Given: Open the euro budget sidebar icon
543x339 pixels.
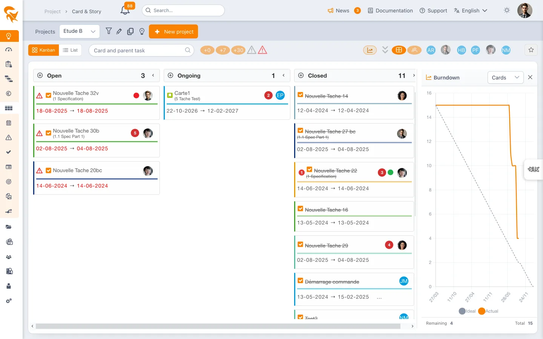Looking at the screenshot, I should point(9,93).
